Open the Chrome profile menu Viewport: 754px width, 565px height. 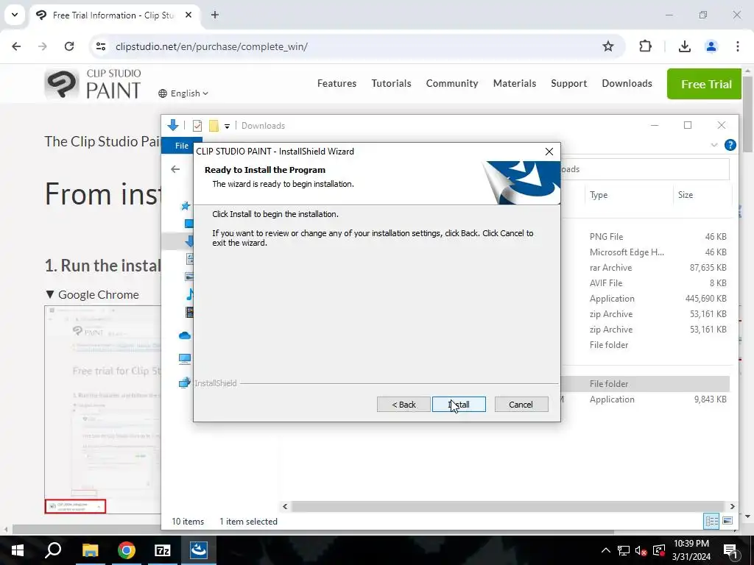[x=711, y=46]
